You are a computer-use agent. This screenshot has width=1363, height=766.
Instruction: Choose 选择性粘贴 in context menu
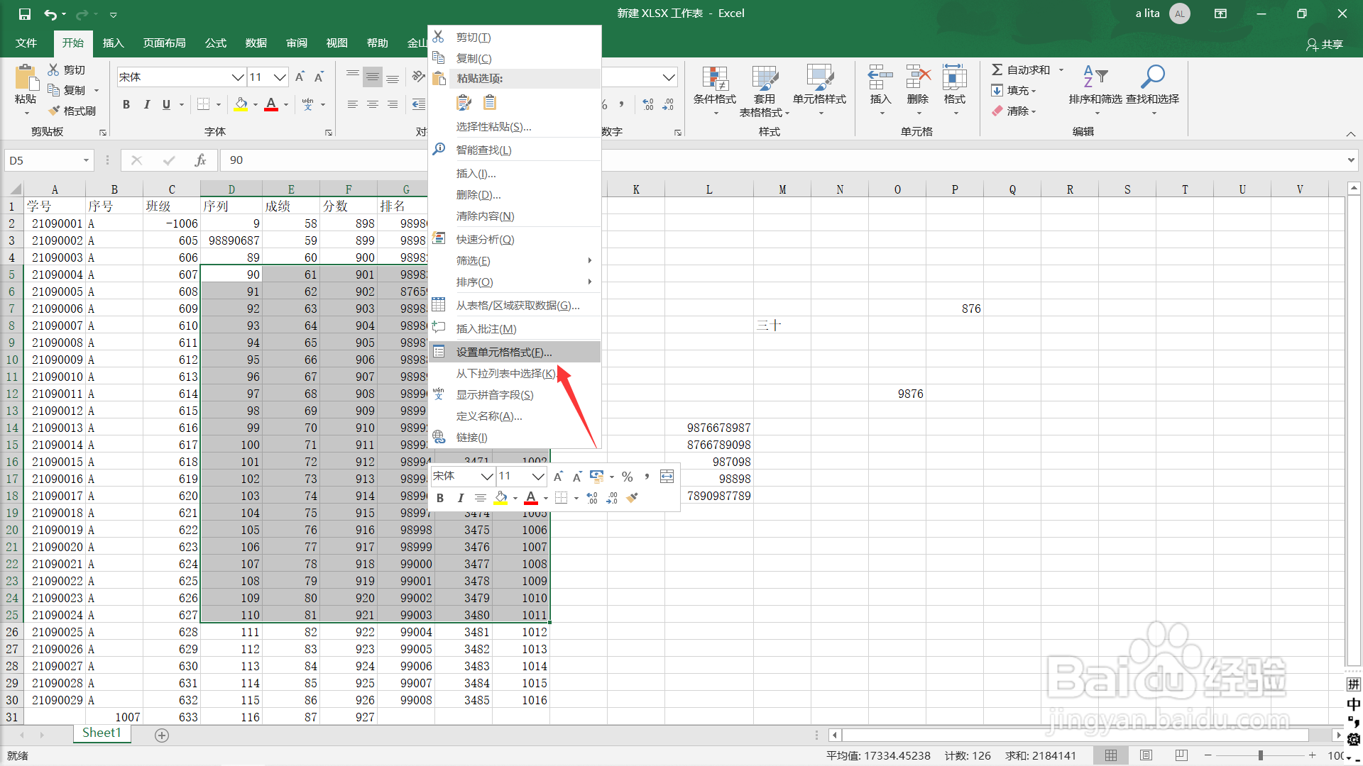coord(493,127)
